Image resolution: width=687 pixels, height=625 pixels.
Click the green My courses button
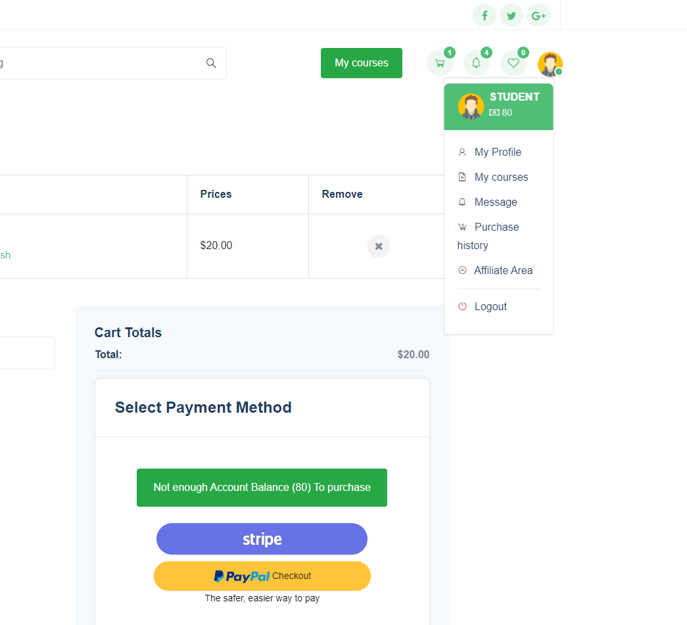pyautogui.click(x=362, y=63)
